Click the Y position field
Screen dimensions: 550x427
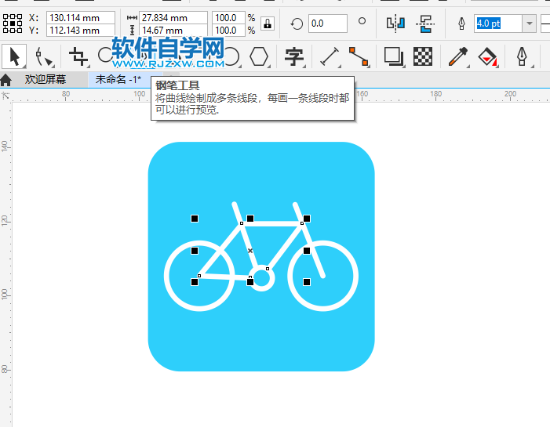pyautogui.click(x=81, y=30)
